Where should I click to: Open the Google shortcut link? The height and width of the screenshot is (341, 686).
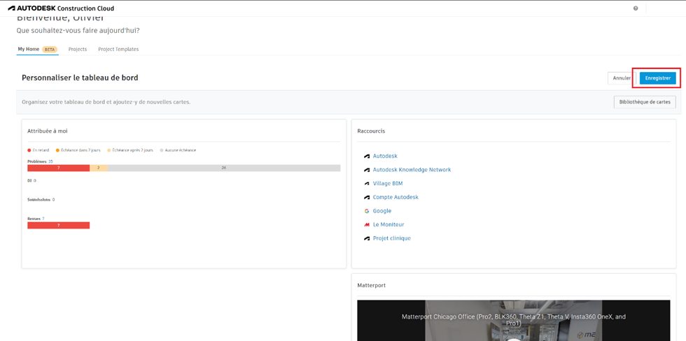click(382, 211)
